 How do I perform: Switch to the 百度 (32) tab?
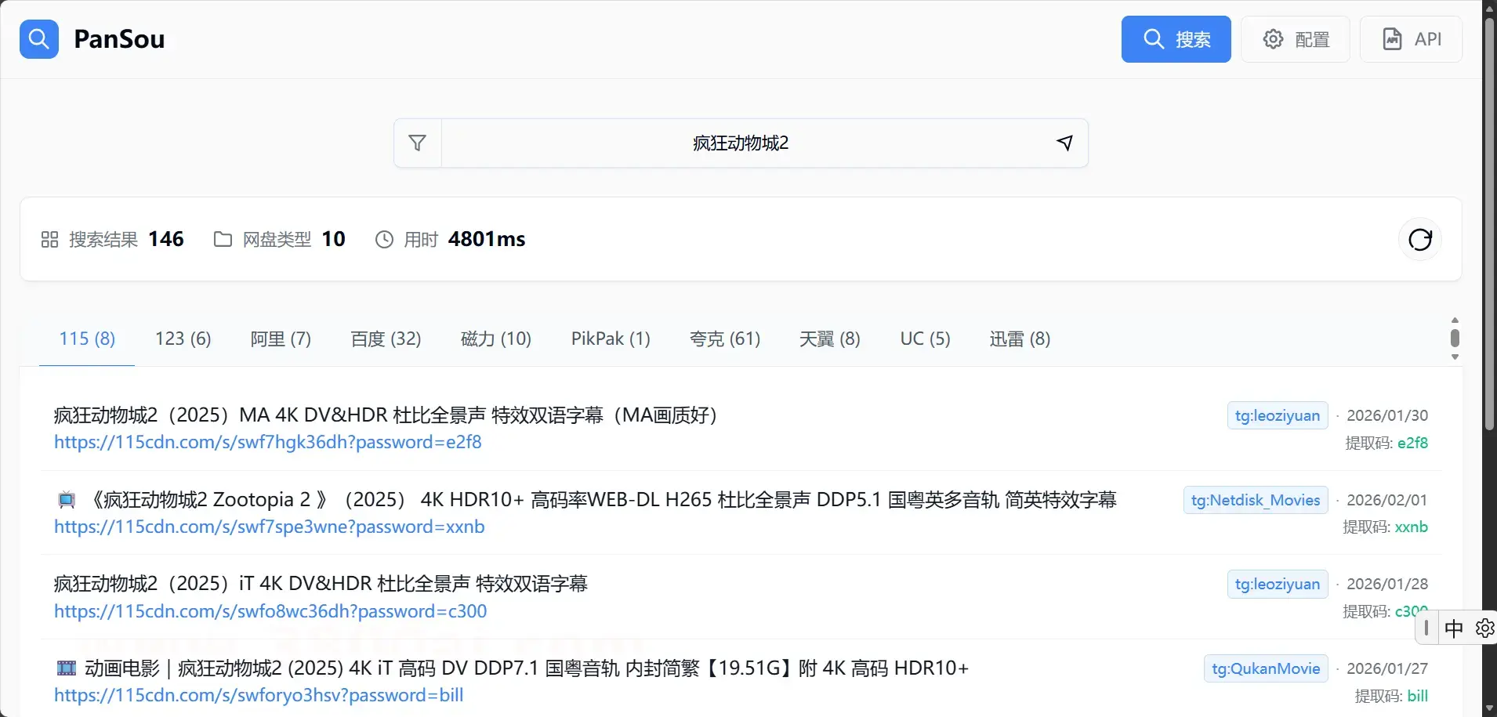click(386, 339)
